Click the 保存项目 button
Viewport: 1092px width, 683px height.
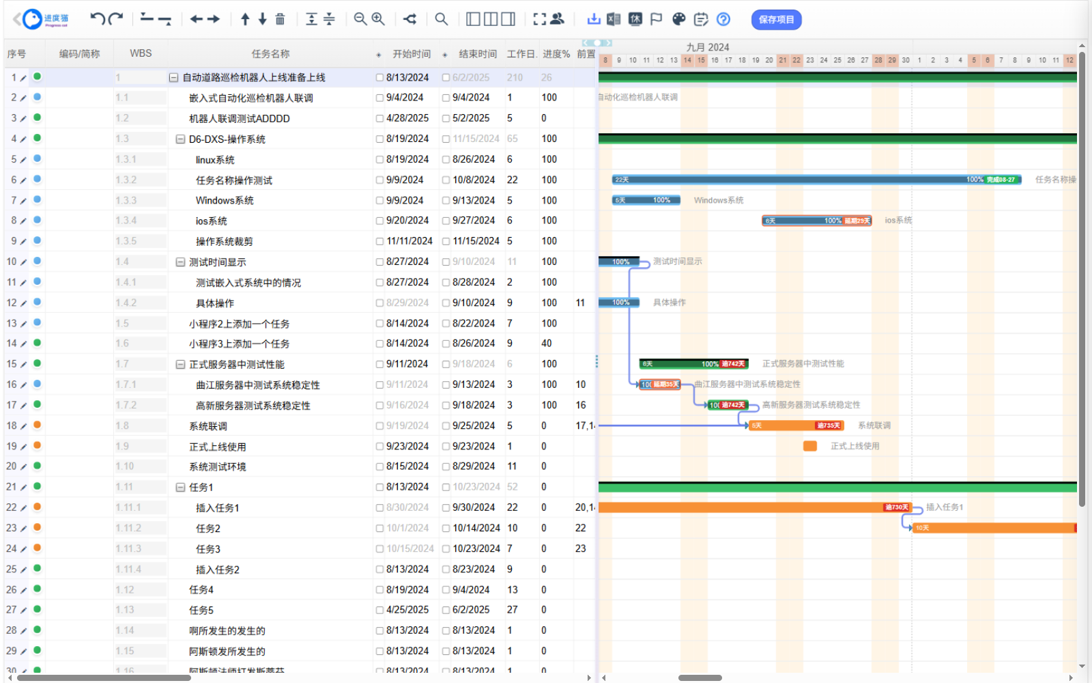point(776,20)
